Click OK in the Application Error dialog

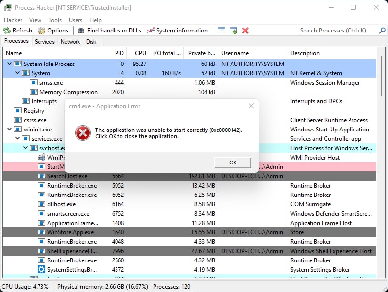pos(233,162)
